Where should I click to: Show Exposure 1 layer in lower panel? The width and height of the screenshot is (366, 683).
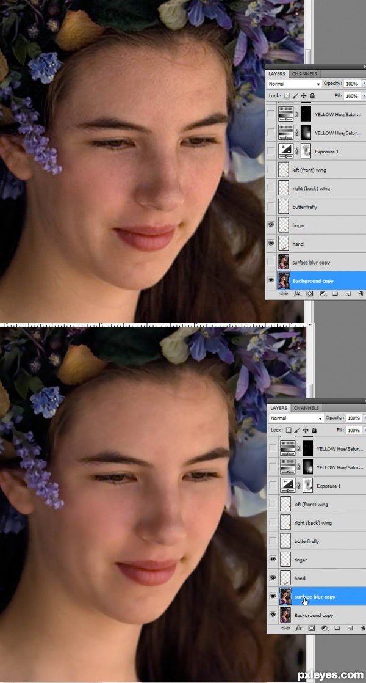tap(273, 485)
